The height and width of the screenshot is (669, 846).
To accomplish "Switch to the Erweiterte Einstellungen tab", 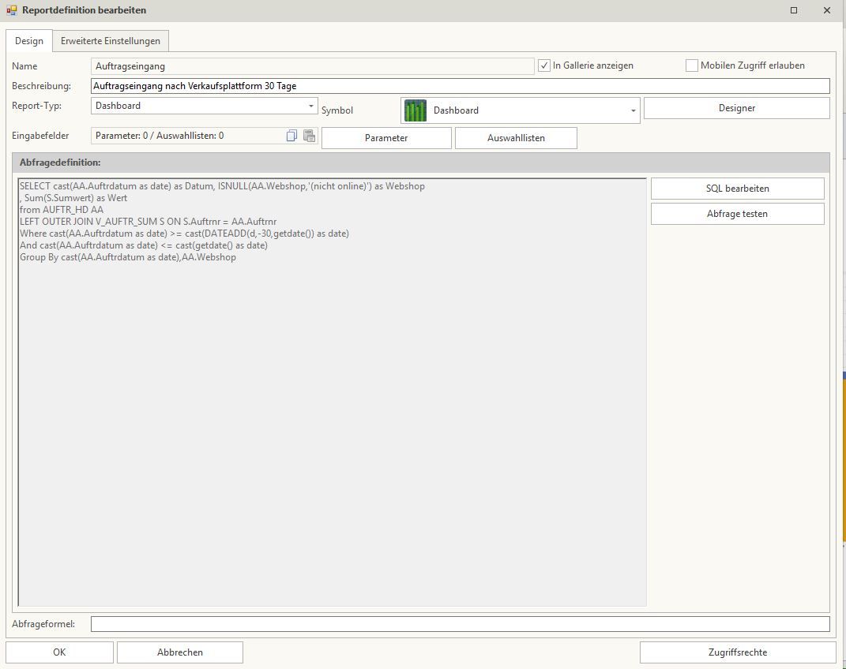I will point(111,41).
